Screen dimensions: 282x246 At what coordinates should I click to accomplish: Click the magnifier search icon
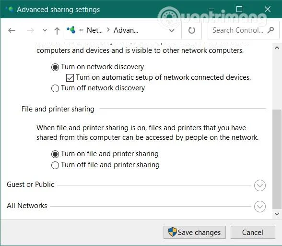[x=270, y=30]
